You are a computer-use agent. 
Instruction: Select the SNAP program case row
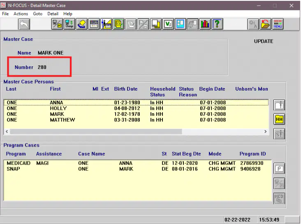pyautogui.click(x=137, y=169)
